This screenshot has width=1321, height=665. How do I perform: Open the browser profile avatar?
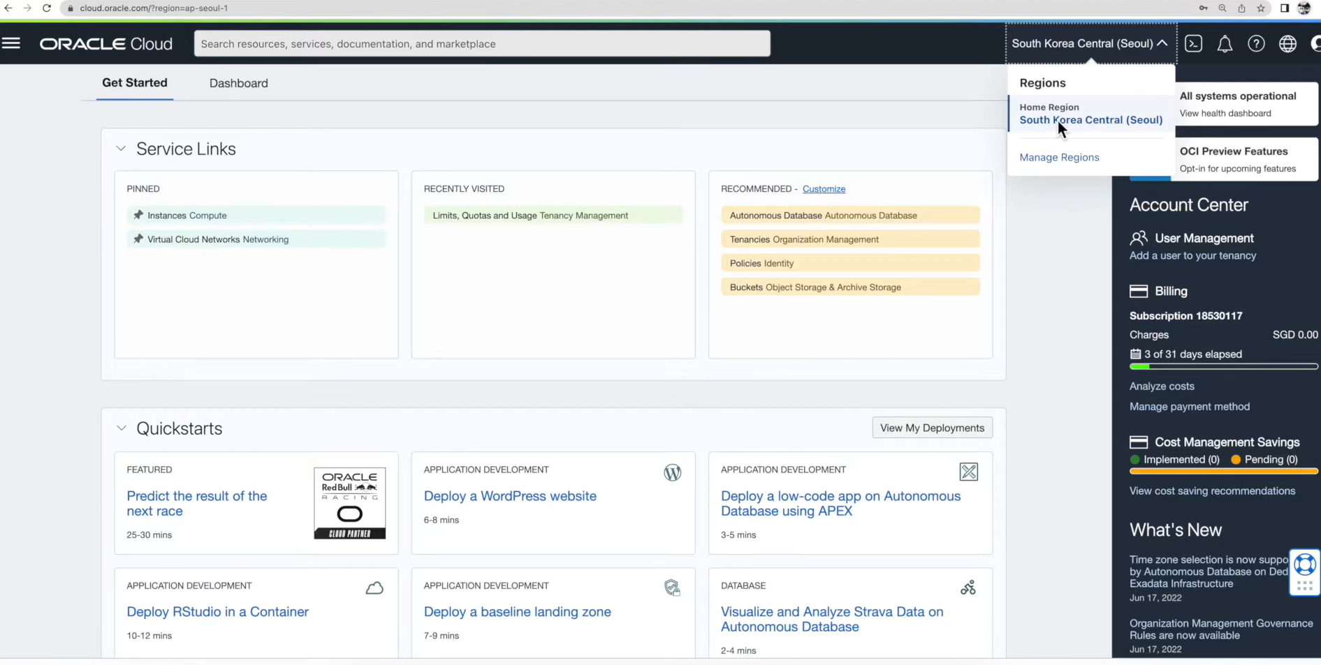[1304, 8]
